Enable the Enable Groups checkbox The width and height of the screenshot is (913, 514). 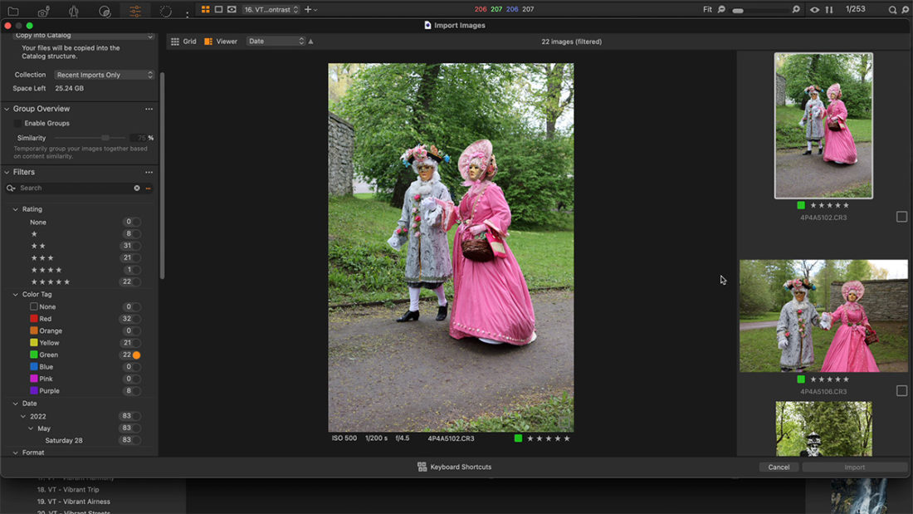17,123
